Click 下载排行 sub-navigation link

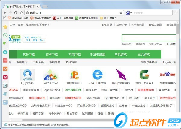coord(22,62)
